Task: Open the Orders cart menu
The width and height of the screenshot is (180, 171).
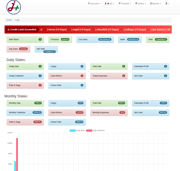Action: click(x=140, y=3)
